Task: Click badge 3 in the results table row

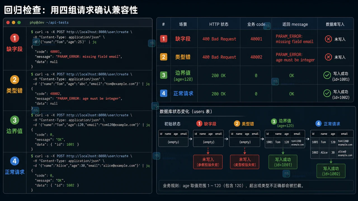Action: [x=164, y=75]
